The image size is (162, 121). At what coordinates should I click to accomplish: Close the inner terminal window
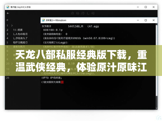[154, 20]
